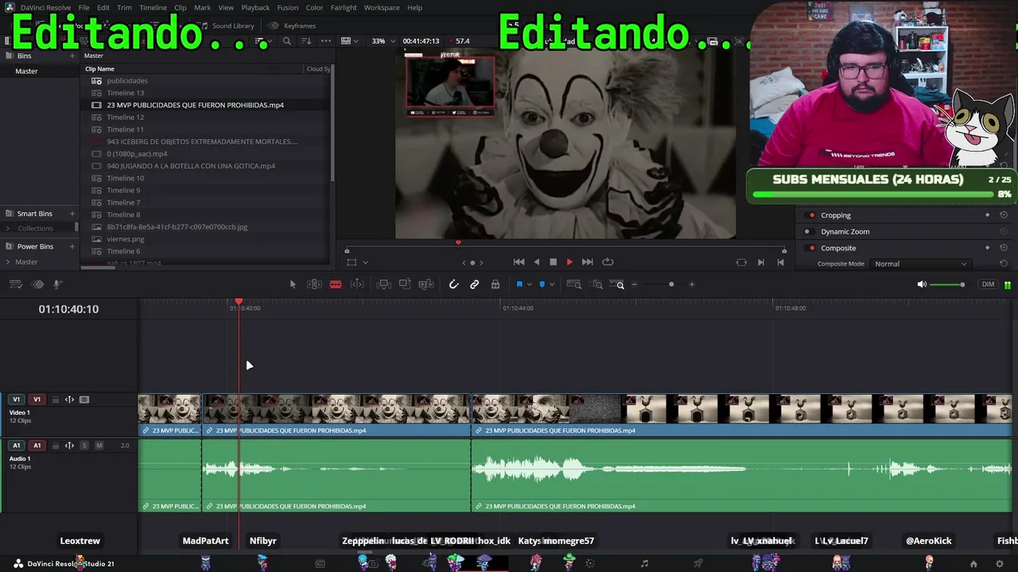Viewport: 1018px width, 572px height.
Task: Open the Playback menu
Action: click(255, 8)
